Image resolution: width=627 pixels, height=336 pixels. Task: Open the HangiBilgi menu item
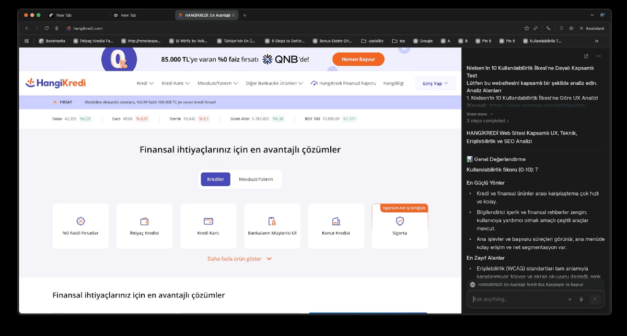pyautogui.click(x=393, y=83)
